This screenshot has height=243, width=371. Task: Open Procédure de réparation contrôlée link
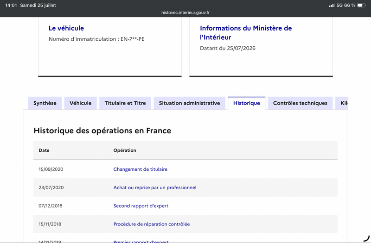[x=152, y=224]
